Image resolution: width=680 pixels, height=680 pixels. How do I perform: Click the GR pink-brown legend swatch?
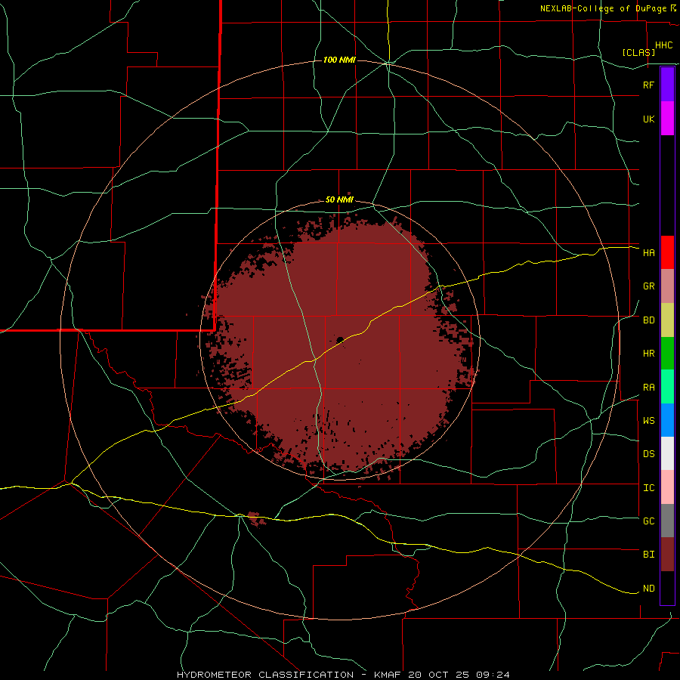pyautogui.click(x=667, y=286)
